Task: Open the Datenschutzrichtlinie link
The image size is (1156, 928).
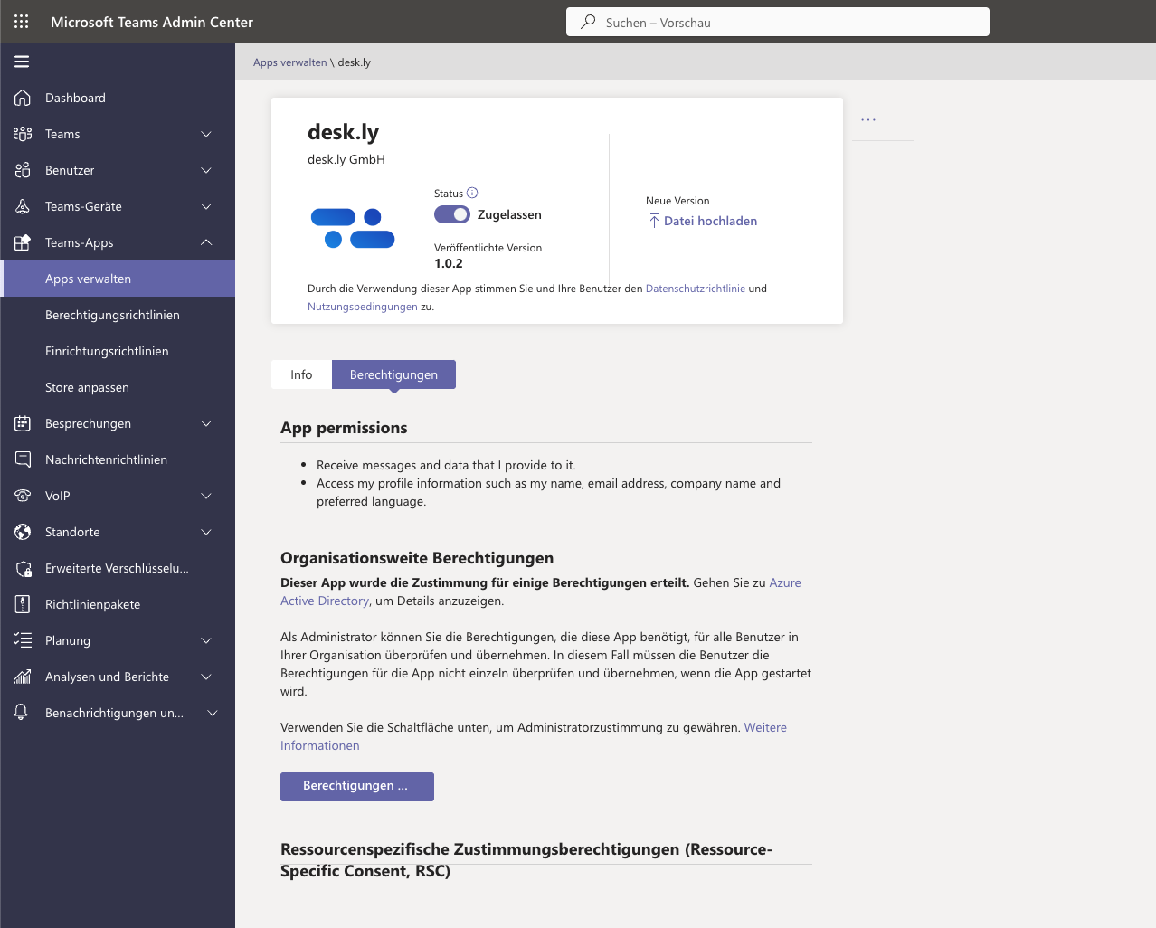Action: click(x=696, y=289)
